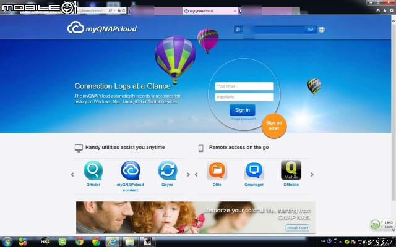Click the orange Sign up now button

pyautogui.click(x=274, y=126)
